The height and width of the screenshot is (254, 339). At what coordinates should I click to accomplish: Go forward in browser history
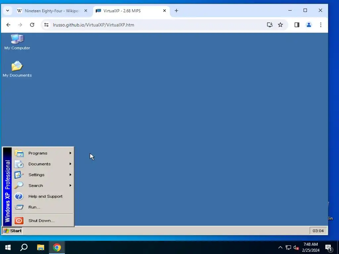20,25
